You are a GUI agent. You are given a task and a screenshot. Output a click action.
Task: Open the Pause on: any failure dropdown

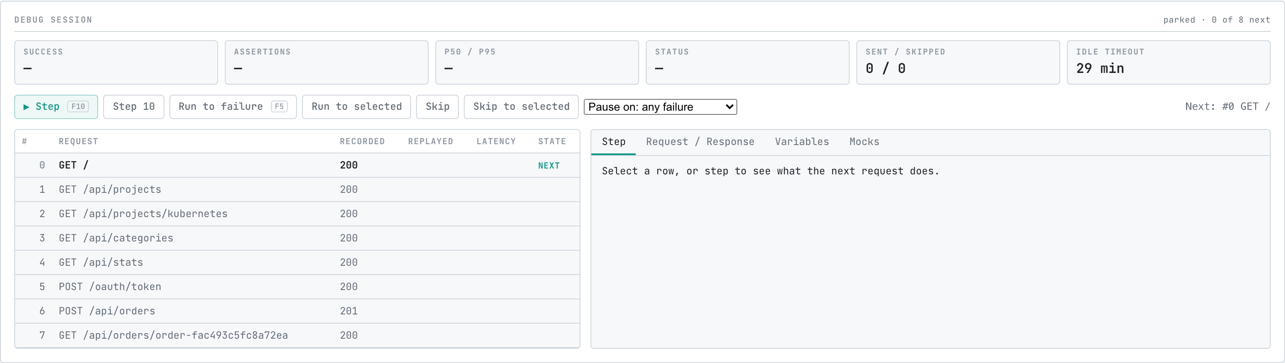click(661, 107)
